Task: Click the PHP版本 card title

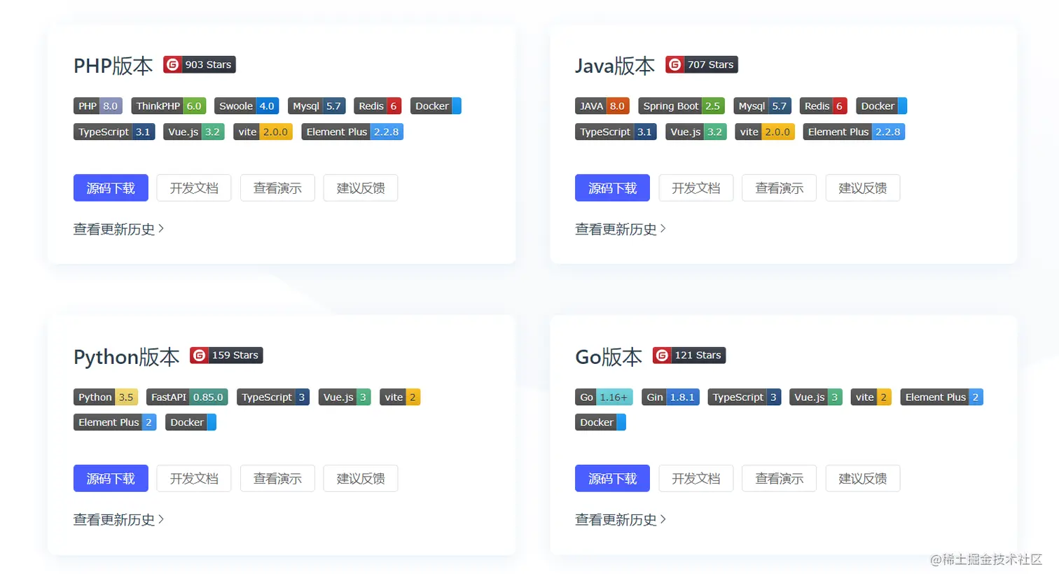Action: click(113, 66)
